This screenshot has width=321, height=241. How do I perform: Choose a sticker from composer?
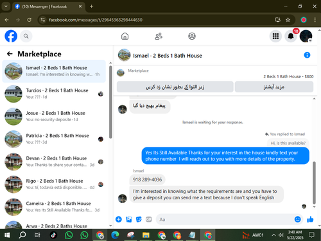click(x=139, y=219)
